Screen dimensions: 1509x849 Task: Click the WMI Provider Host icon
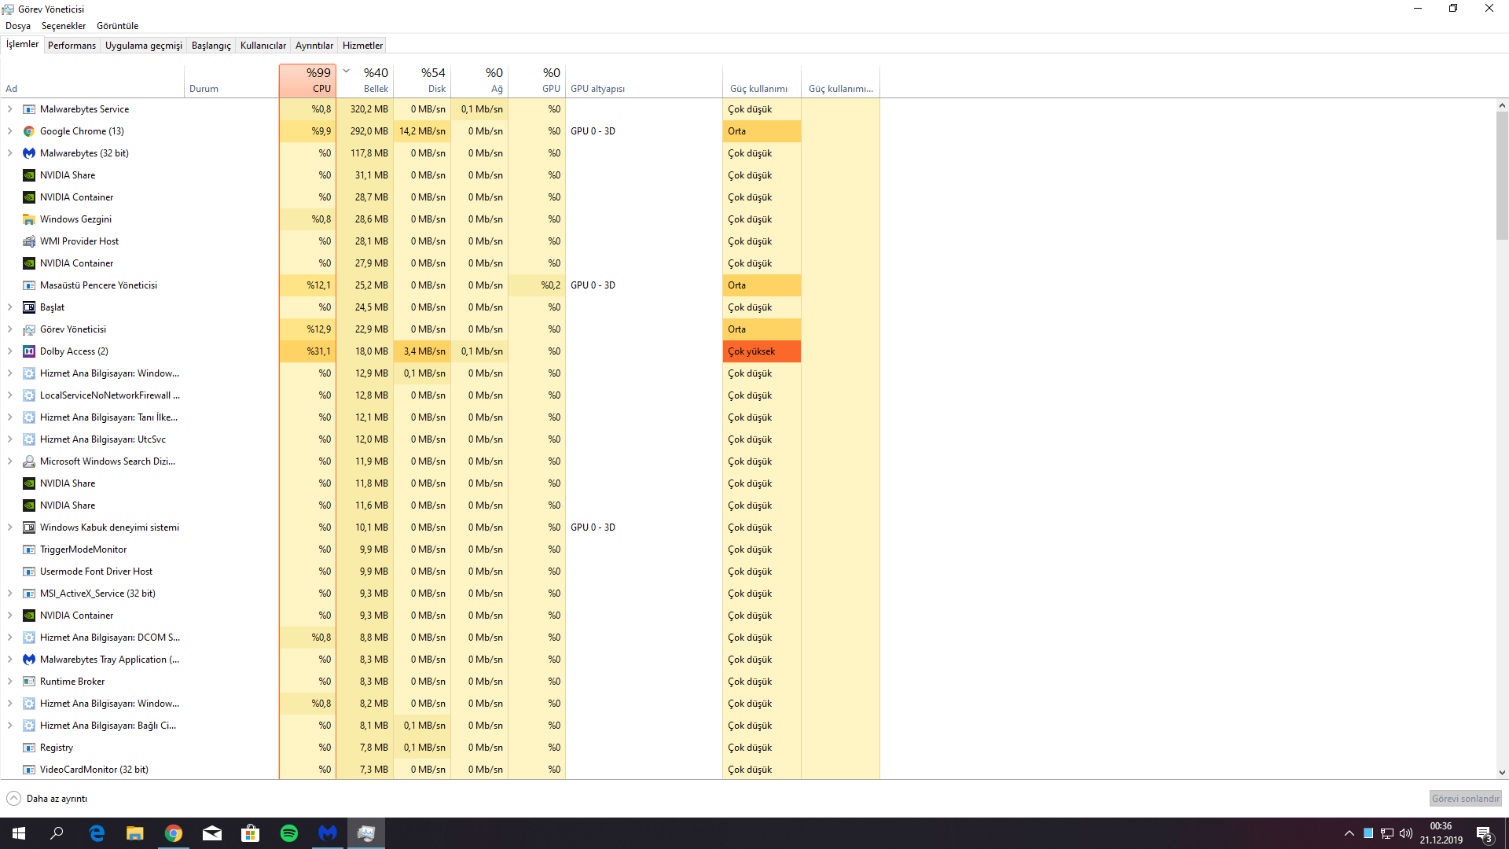(29, 241)
